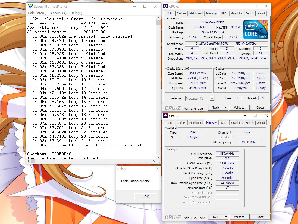
Task: Click Super PI vertical scrollbar up arrow
Action: (x=158, y=18)
